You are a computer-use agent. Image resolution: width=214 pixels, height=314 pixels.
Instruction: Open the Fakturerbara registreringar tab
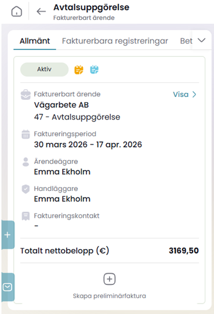pyautogui.click(x=115, y=41)
